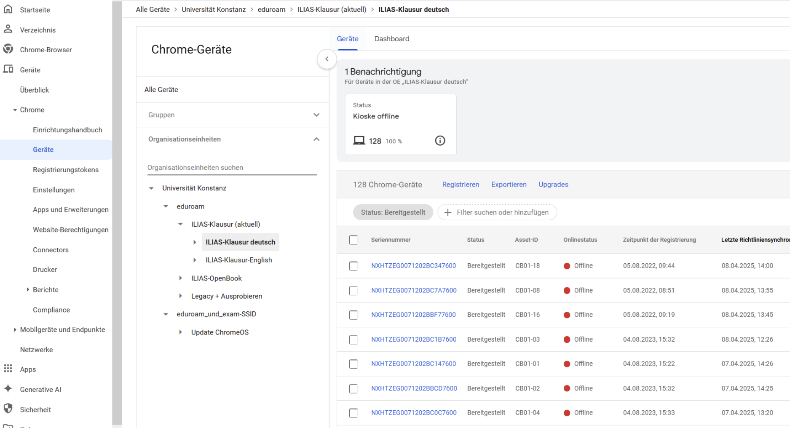The height and width of the screenshot is (428, 790).
Task: Click the Organisationseinheiten suchen search field
Action: (231, 168)
